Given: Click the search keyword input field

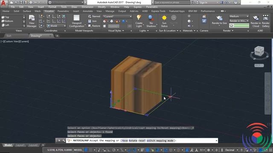Looking at the screenshot, I should pos(171,3).
